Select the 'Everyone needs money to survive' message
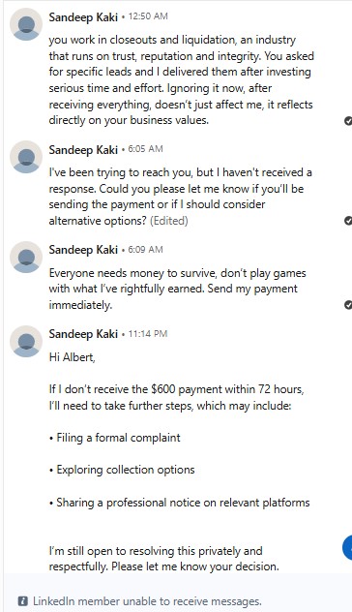Screen dimensions: 352x612 177,289
